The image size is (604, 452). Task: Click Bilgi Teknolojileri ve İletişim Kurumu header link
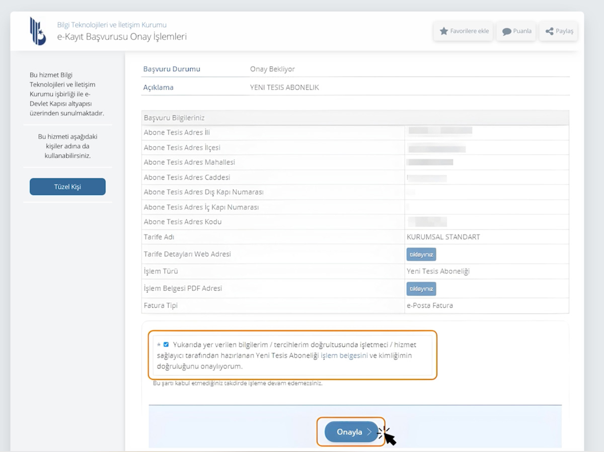(x=112, y=25)
